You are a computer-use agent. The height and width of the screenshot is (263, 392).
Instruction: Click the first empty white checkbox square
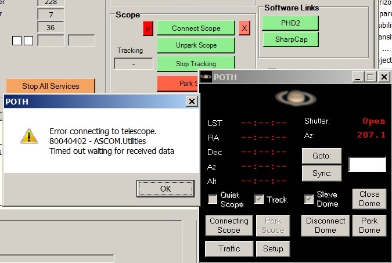17,41
